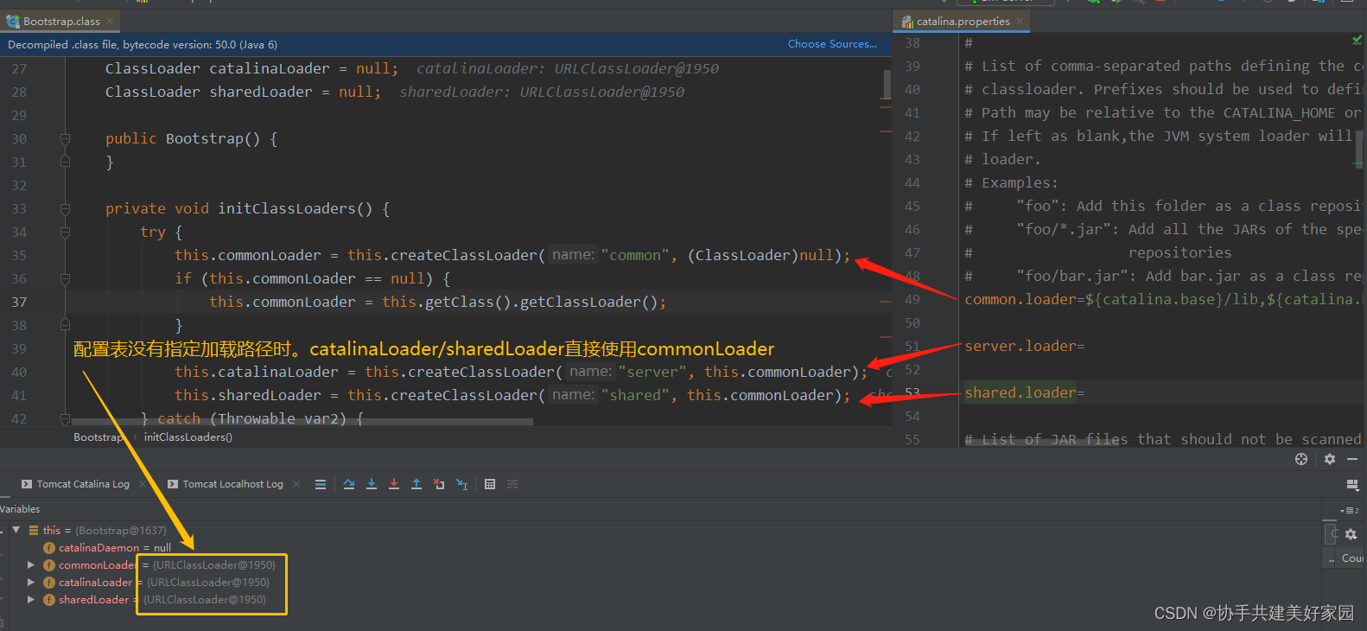Viewport: 1367px width, 631px height.
Task: Click the Choose Sources... link
Action: [x=832, y=44]
